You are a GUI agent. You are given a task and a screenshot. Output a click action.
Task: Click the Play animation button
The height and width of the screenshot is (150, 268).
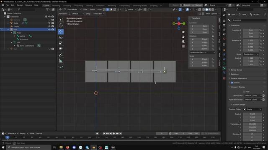point(114,133)
